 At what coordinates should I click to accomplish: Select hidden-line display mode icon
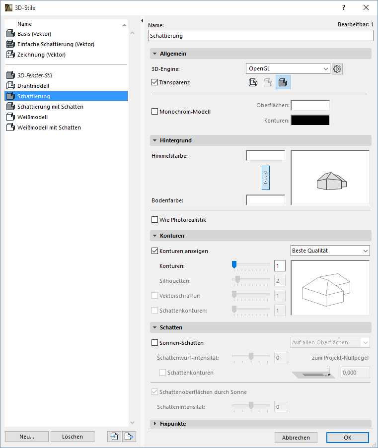268,82
